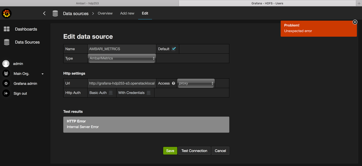Click the Name field AMBARI_METRICS
The width and height of the screenshot is (362, 166).
(x=122, y=49)
